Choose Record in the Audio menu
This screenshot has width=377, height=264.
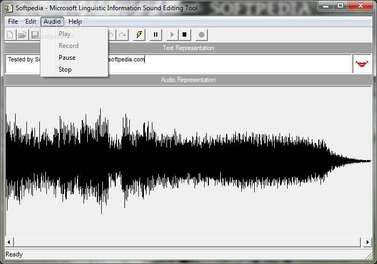click(74, 46)
